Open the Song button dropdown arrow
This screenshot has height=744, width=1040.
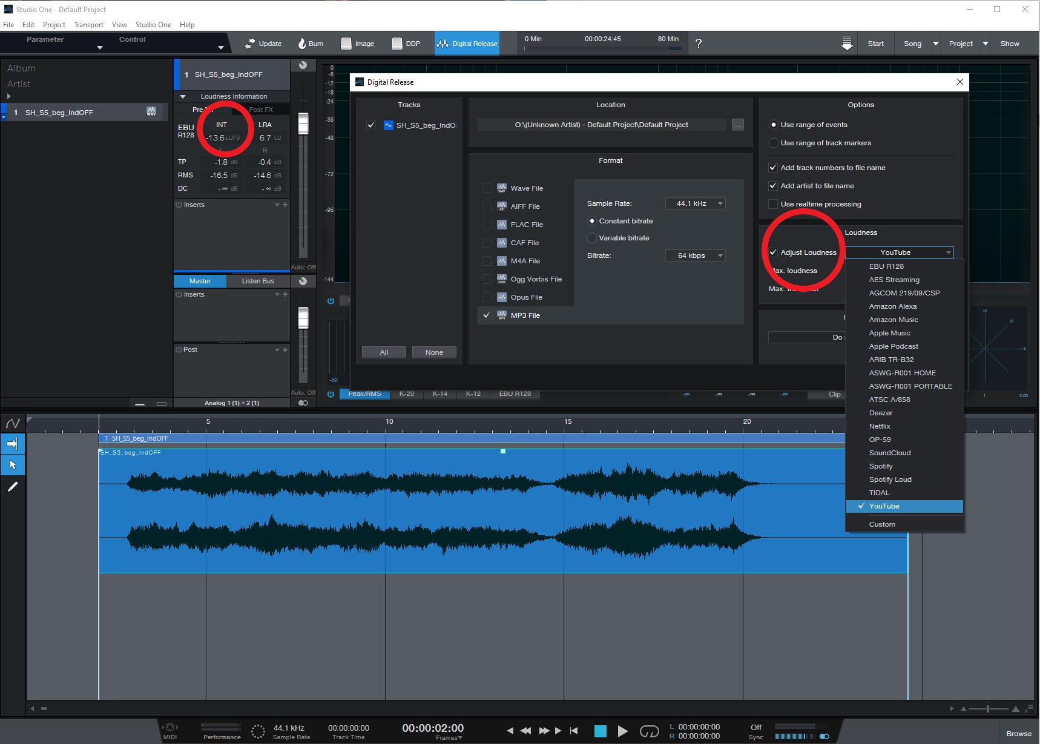coord(936,44)
